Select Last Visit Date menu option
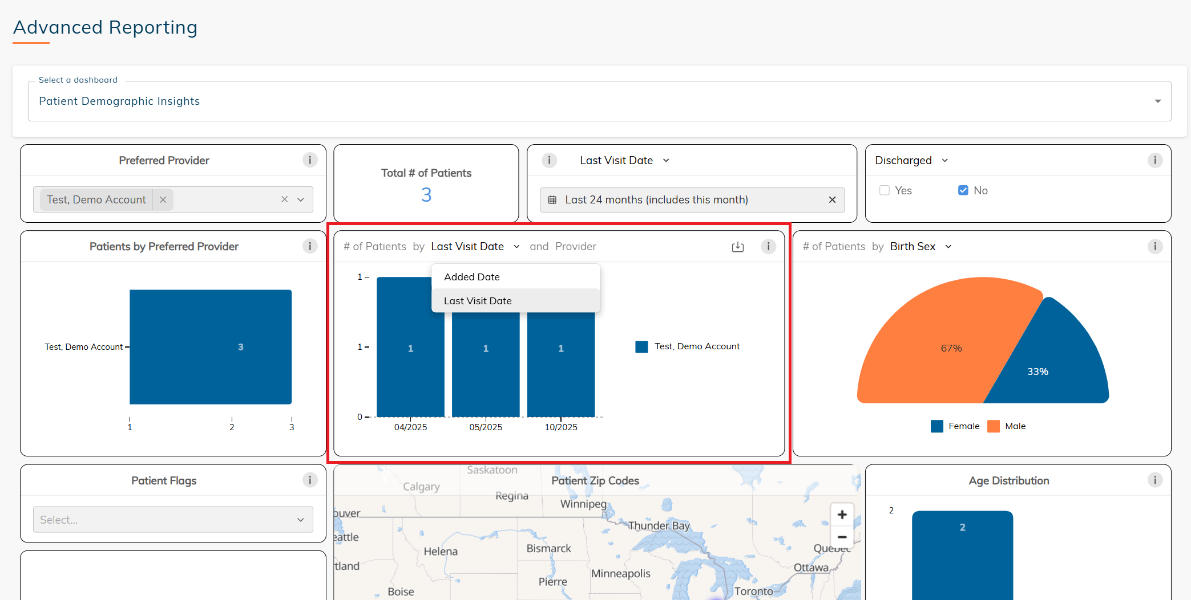Screen dimensions: 1191x600 click(x=478, y=301)
